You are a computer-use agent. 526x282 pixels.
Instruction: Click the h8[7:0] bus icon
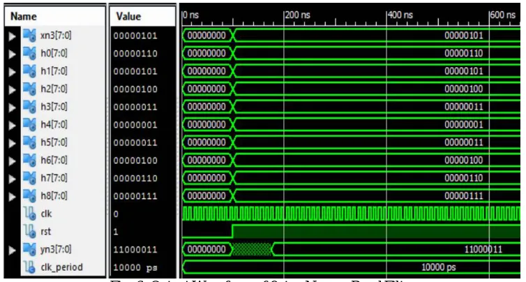(29, 196)
